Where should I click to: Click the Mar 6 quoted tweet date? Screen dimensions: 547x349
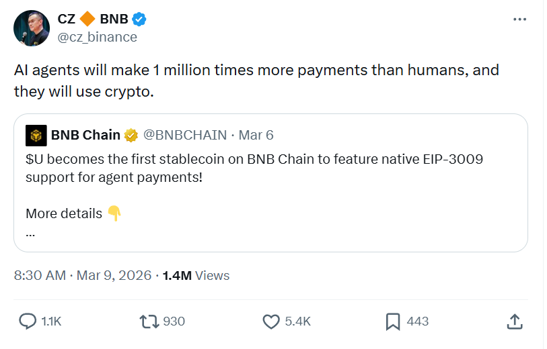click(256, 136)
